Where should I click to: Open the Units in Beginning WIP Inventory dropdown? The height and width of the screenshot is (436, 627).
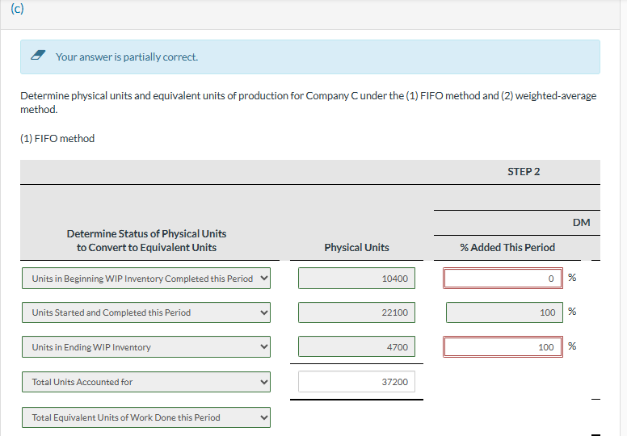[146, 278]
